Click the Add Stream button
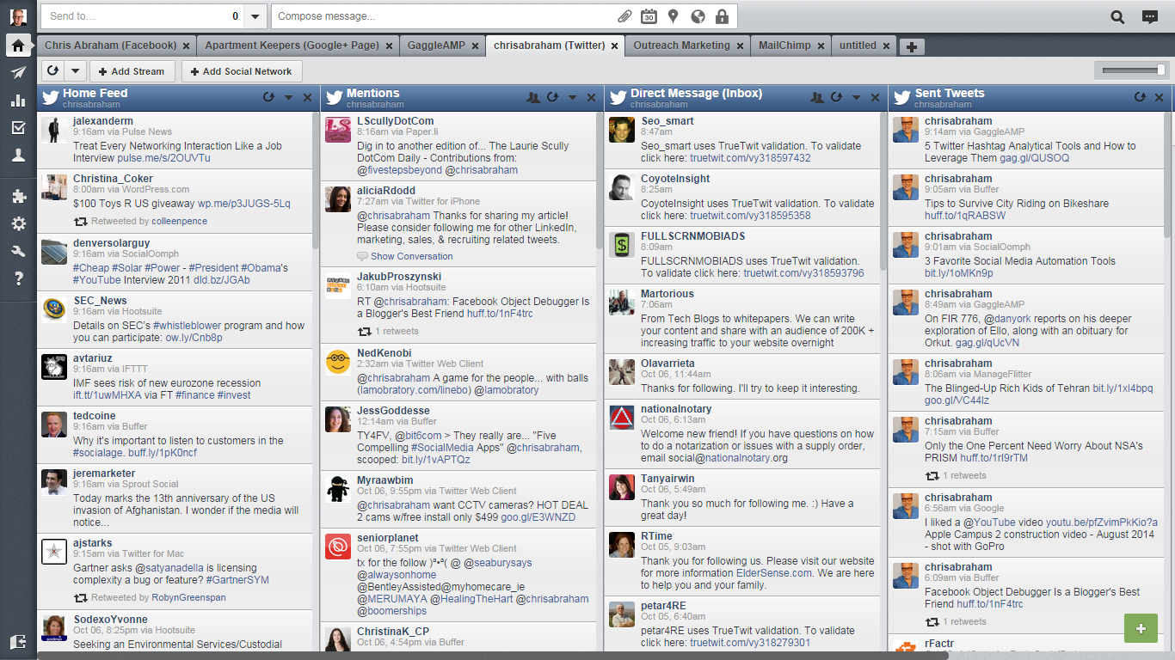The width and height of the screenshot is (1175, 660). (x=132, y=71)
